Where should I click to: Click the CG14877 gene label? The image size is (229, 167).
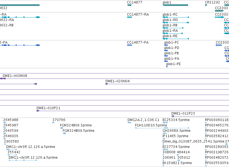[x=135, y=2]
